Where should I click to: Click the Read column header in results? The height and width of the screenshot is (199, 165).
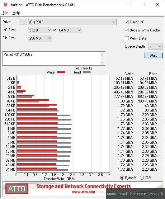pyautogui.click(x=153, y=74)
